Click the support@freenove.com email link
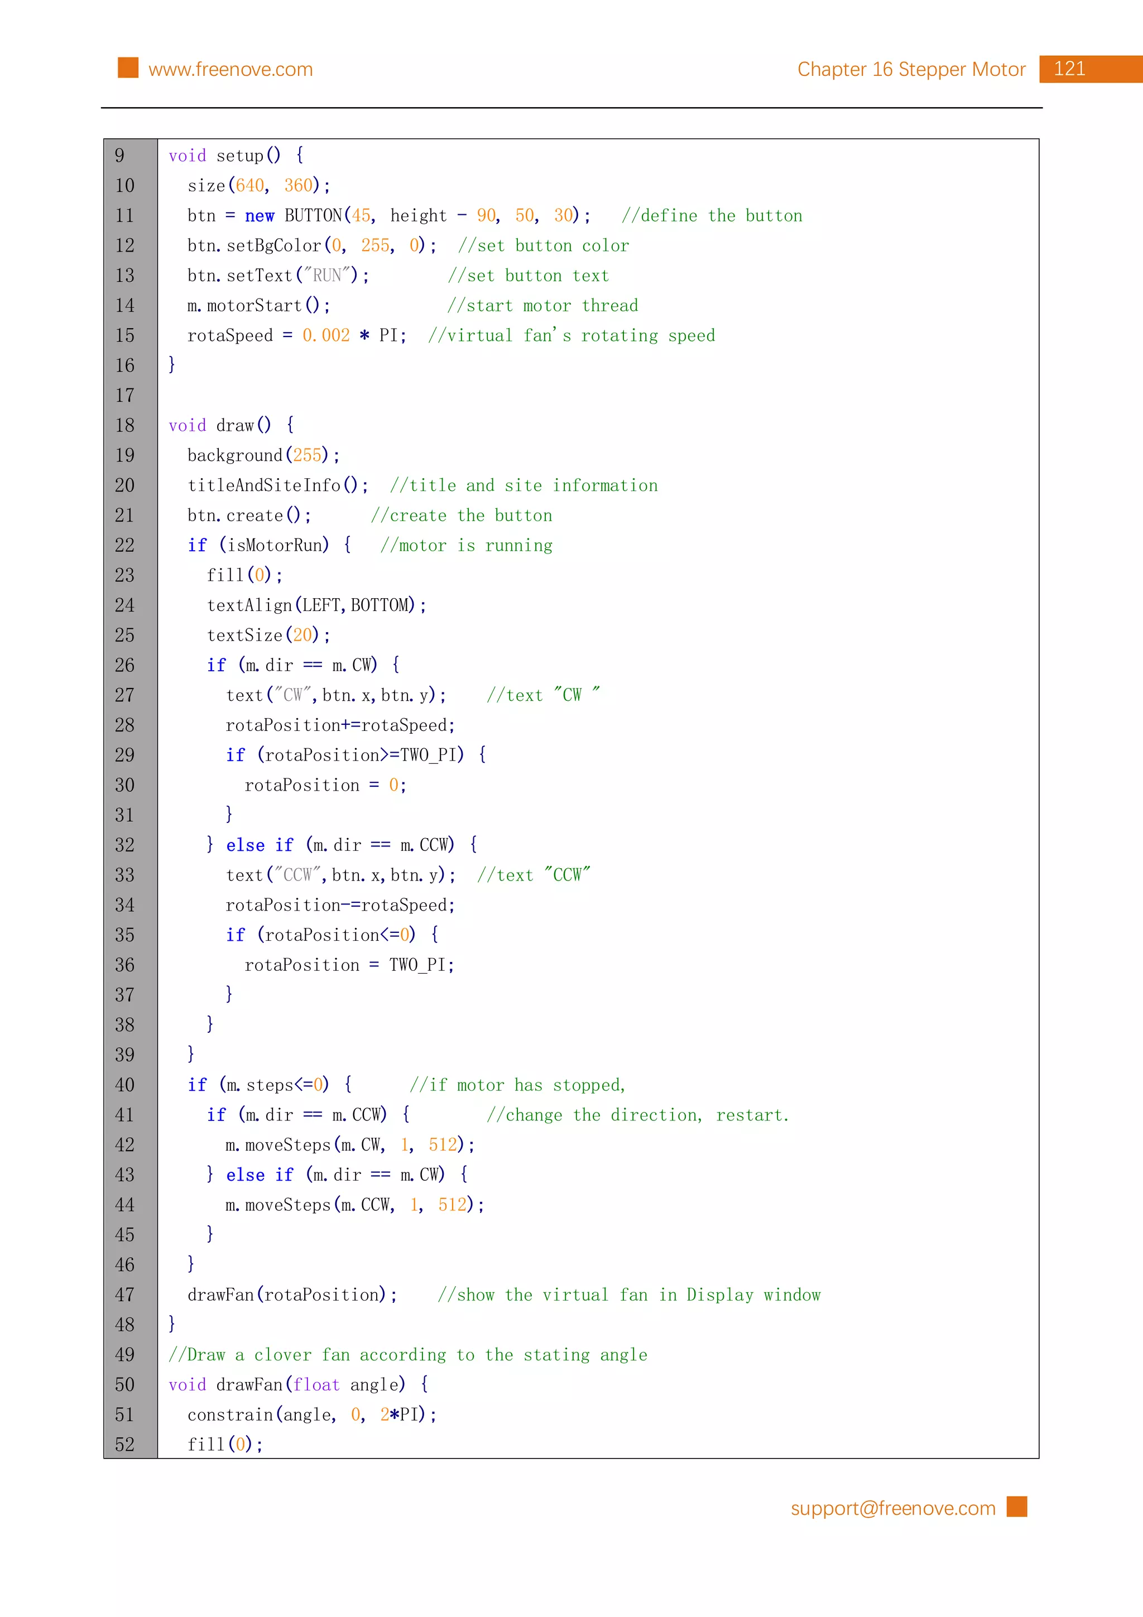Viewport: 1143px width, 1617px height. point(892,1508)
